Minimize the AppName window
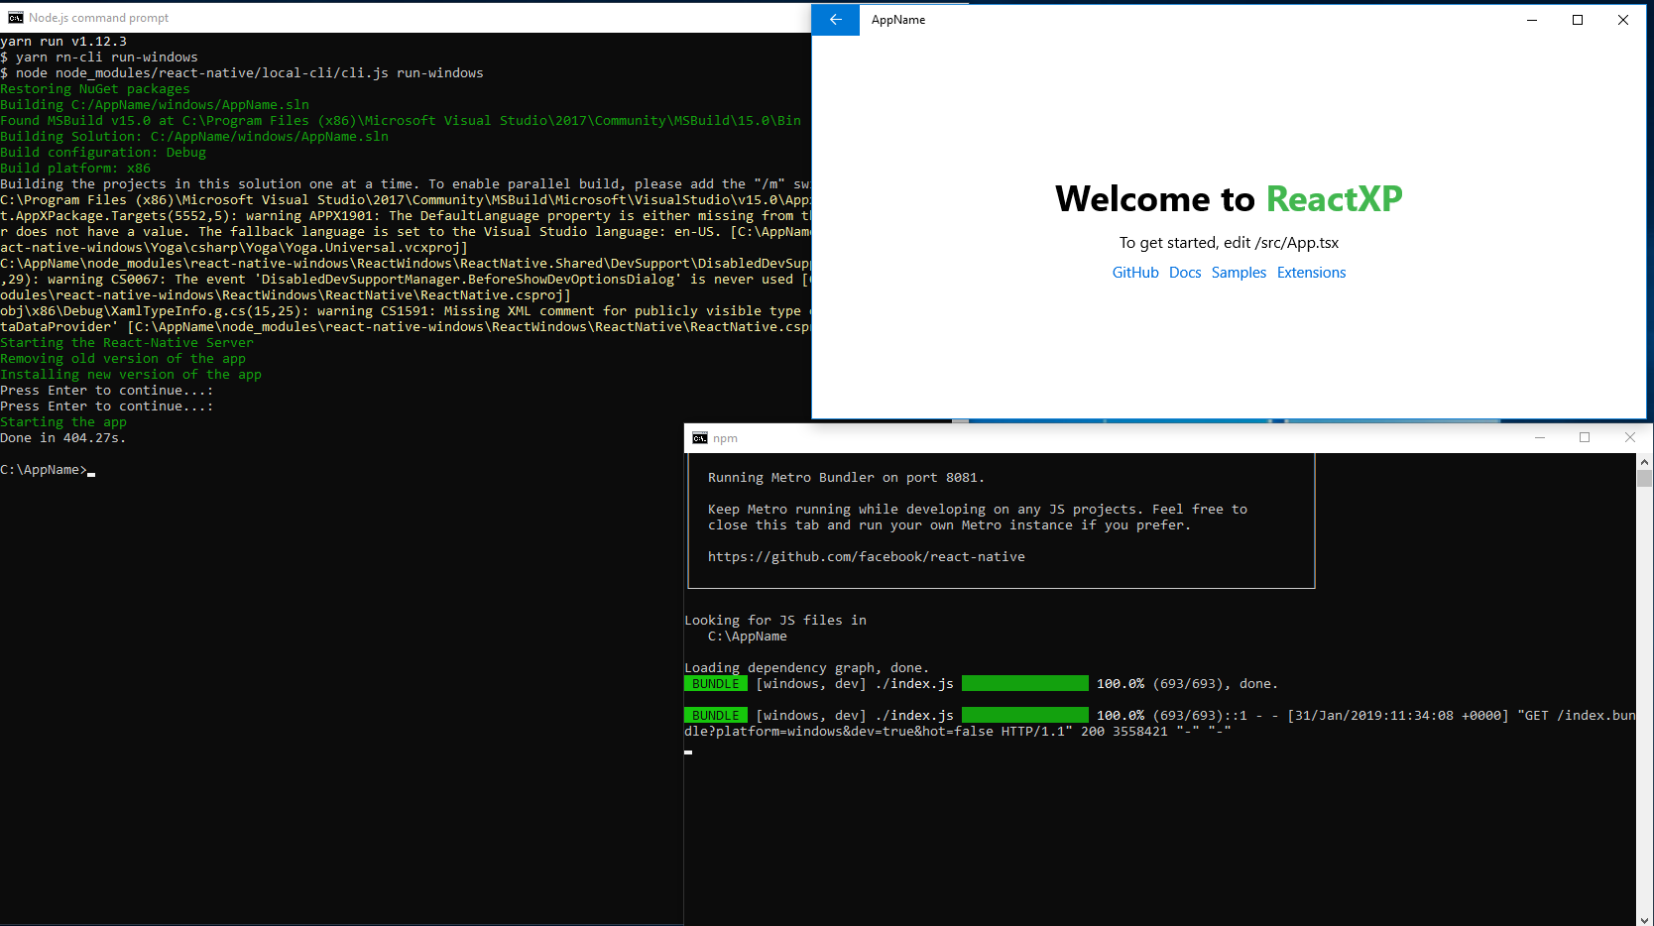Image resolution: width=1654 pixels, height=926 pixels. pos(1531,19)
